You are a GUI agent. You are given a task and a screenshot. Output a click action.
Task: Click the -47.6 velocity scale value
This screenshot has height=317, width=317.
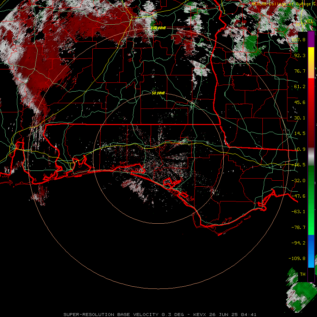[298, 196]
